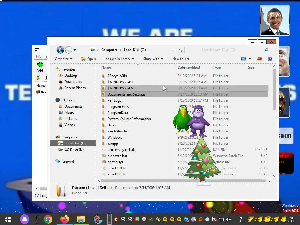The width and height of the screenshot is (300, 225).
Task: Open the Windows Start button
Action: pyautogui.click(x=8, y=219)
